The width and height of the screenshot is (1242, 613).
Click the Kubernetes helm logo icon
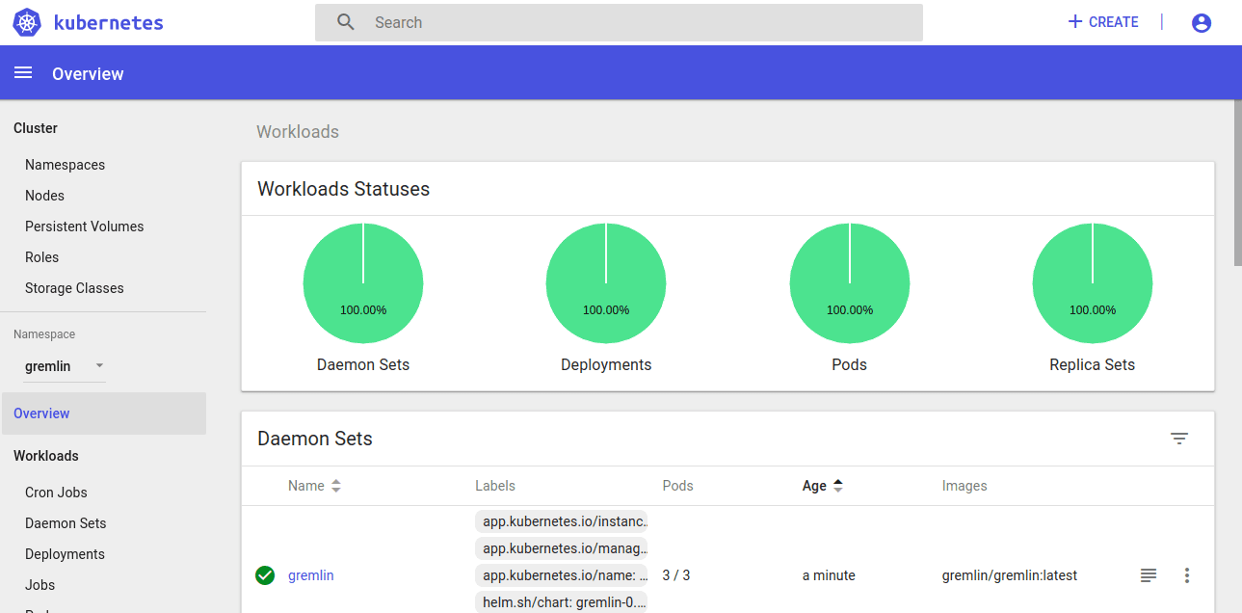27,23
